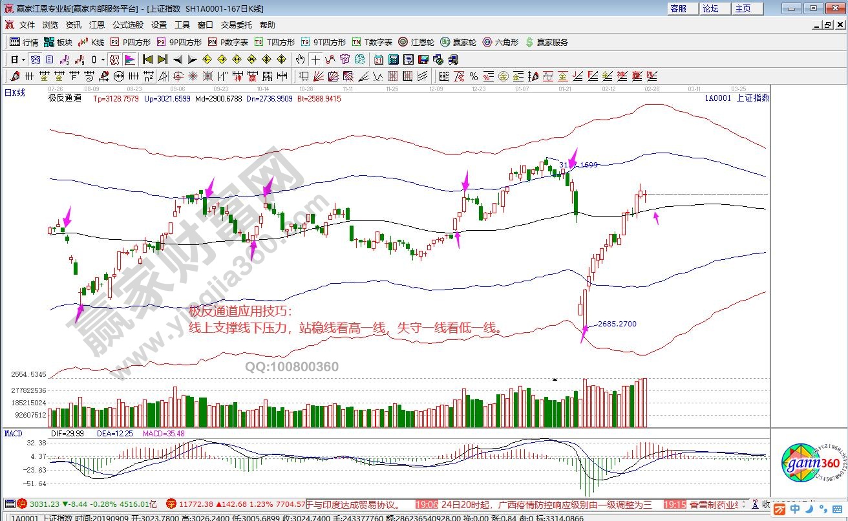
Task: Open the calculator tool icon
Action: tap(393, 59)
